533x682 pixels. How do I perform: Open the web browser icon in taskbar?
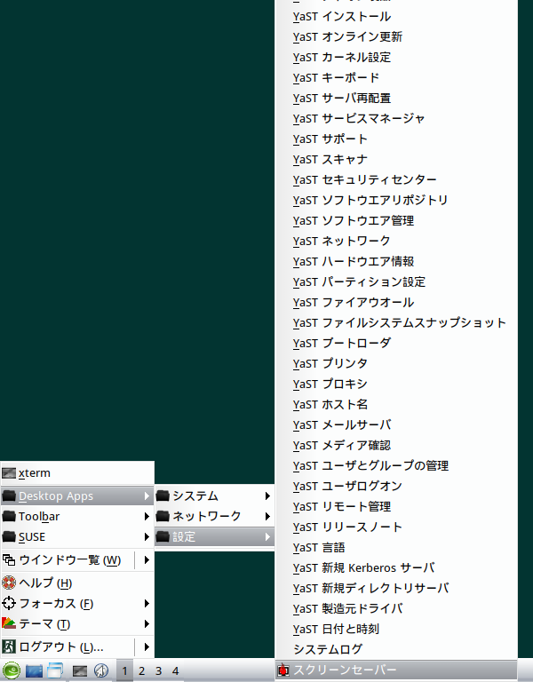pos(101,670)
